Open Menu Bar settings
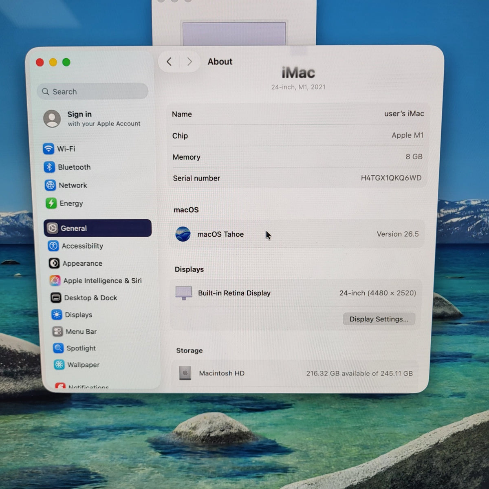This screenshot has height=489, width=489. pyautogui.click(x=75, y=331)
